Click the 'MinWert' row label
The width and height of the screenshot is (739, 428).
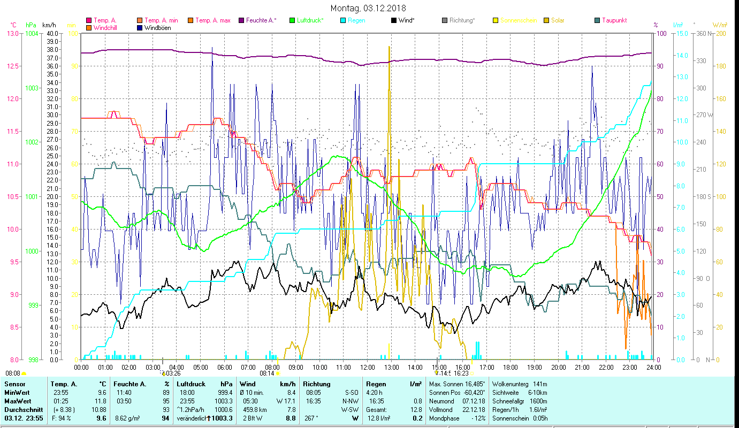coord(17,393)
